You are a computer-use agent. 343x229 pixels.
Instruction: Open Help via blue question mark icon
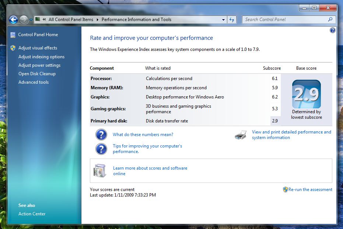pyautogui.click(x=332, y=30)
